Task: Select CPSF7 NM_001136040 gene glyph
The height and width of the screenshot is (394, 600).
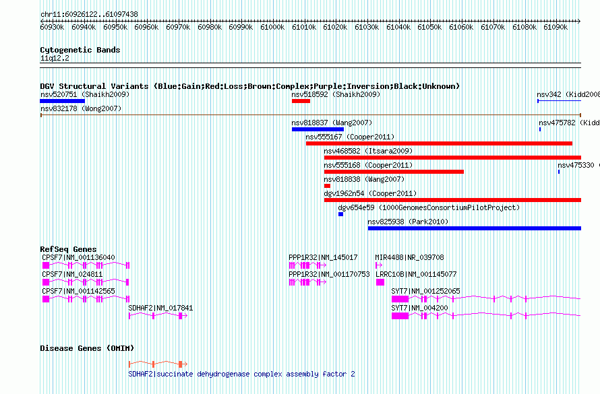Action: (86, 265)
